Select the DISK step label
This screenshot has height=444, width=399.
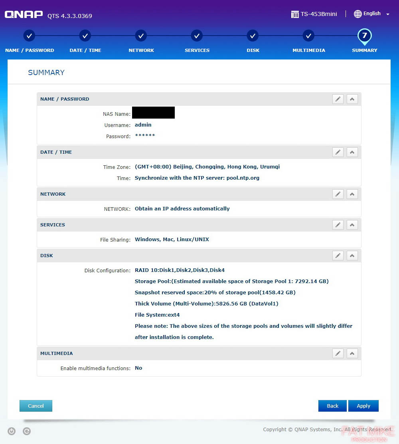coord(253,50)
